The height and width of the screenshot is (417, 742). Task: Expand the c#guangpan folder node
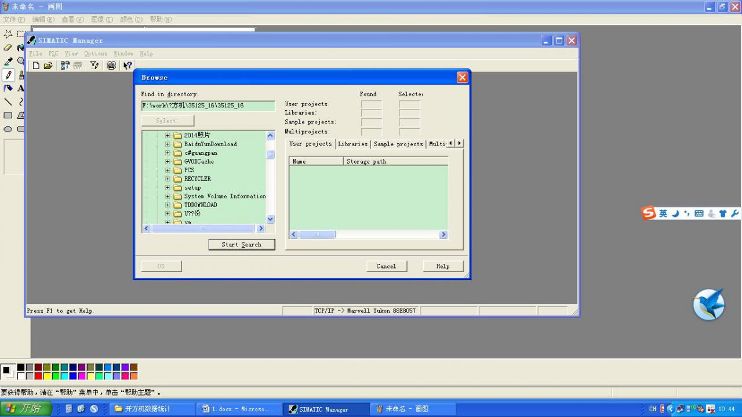click(168, 153)
